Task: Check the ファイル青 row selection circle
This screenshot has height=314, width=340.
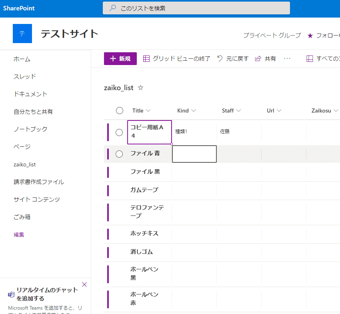Action: [119, 154]
